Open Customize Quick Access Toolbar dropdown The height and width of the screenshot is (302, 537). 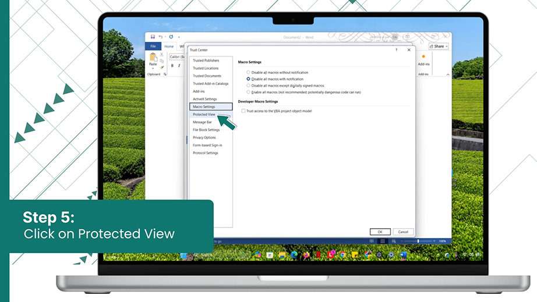179,37
